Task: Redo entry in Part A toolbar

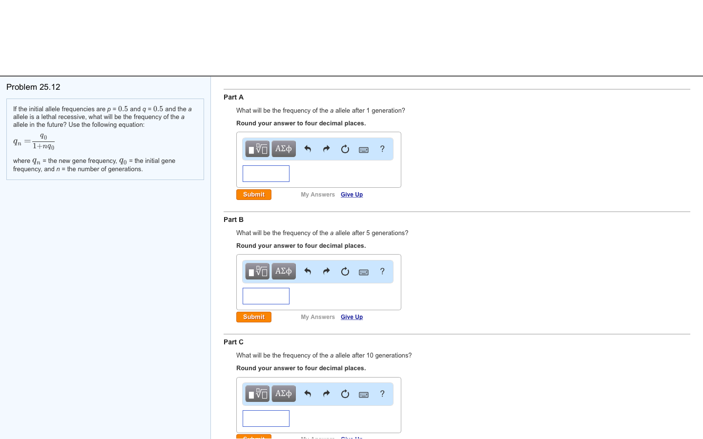Action: [326, 149]
